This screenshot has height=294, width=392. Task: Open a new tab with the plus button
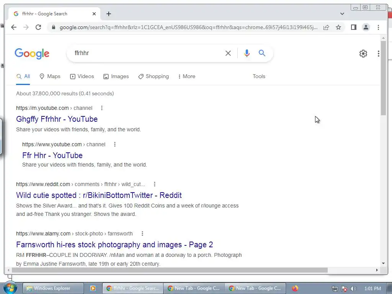pyautogui.click(x=108, y=14)
